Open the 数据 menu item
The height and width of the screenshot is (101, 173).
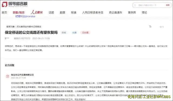click(x=62, y=13)
